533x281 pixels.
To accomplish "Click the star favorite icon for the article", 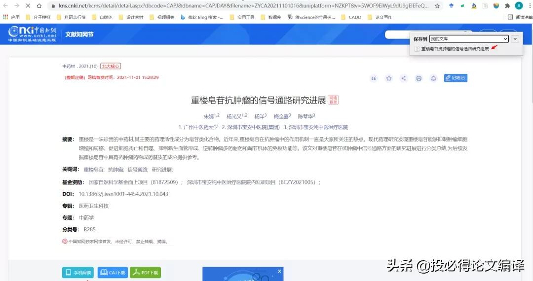I will pos(388,78).
